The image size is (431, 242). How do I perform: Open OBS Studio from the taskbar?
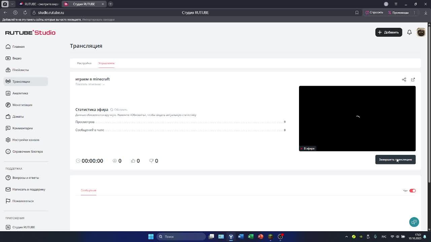point(280,237)
